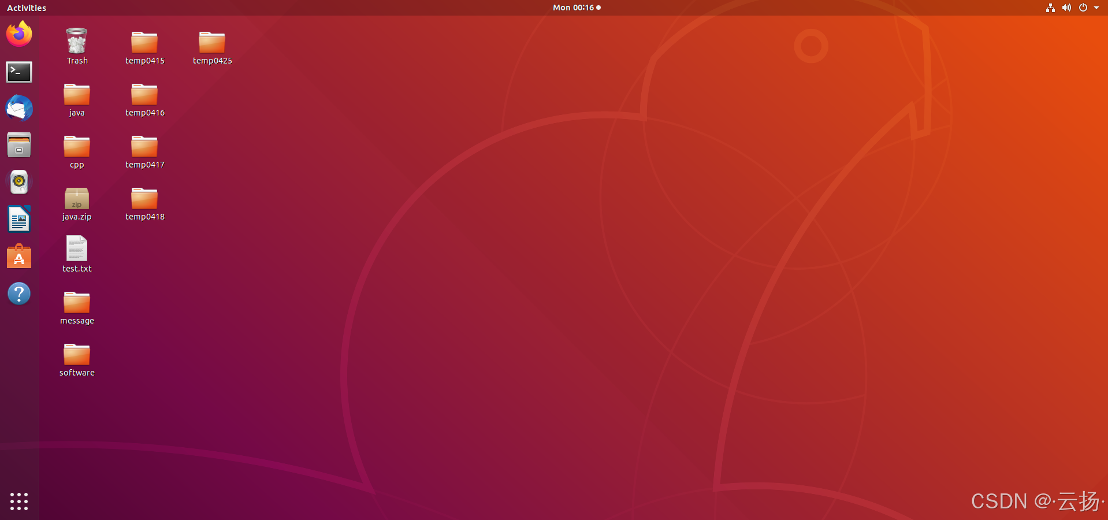Launch the Terminal from the dock

point(19,72)
